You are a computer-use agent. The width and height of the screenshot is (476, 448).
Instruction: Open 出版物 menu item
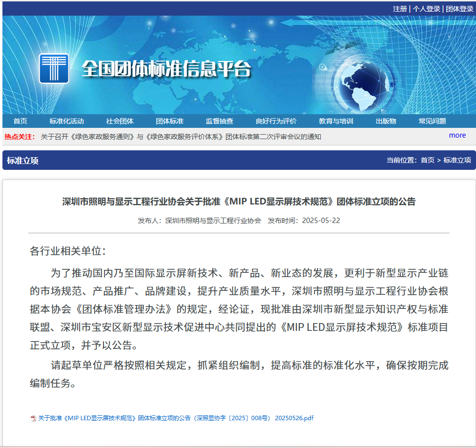click(386, 121)
